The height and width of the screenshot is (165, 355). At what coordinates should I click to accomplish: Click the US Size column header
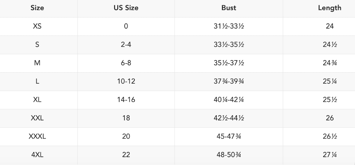point(126,8)
